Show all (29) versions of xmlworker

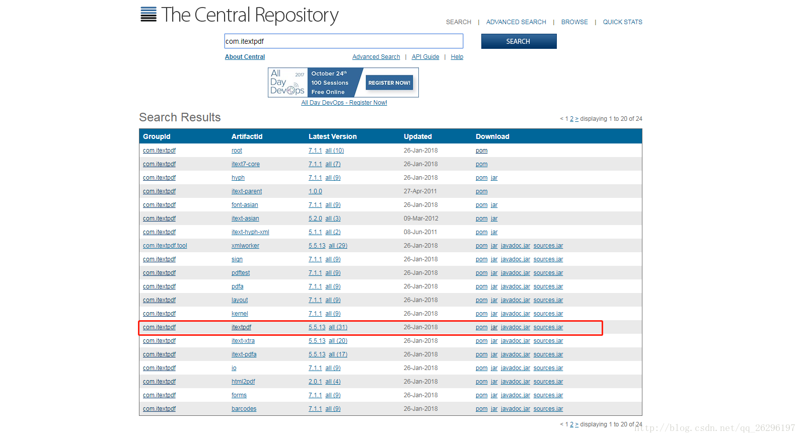338,246
